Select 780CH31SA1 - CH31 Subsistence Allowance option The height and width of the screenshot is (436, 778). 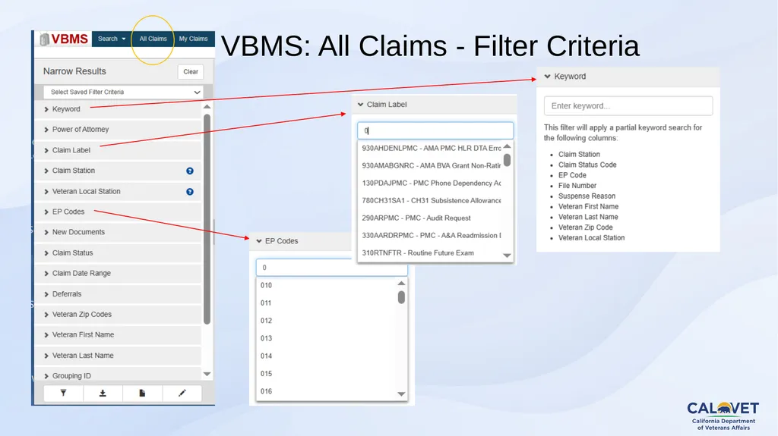pyautogui.click(x=432, y=200)
